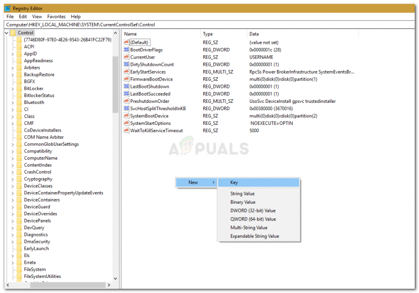The width and height of the screenshot is (419, 293).
Task: Click the ACPI folder icon
Action: [x=19, y=46]
